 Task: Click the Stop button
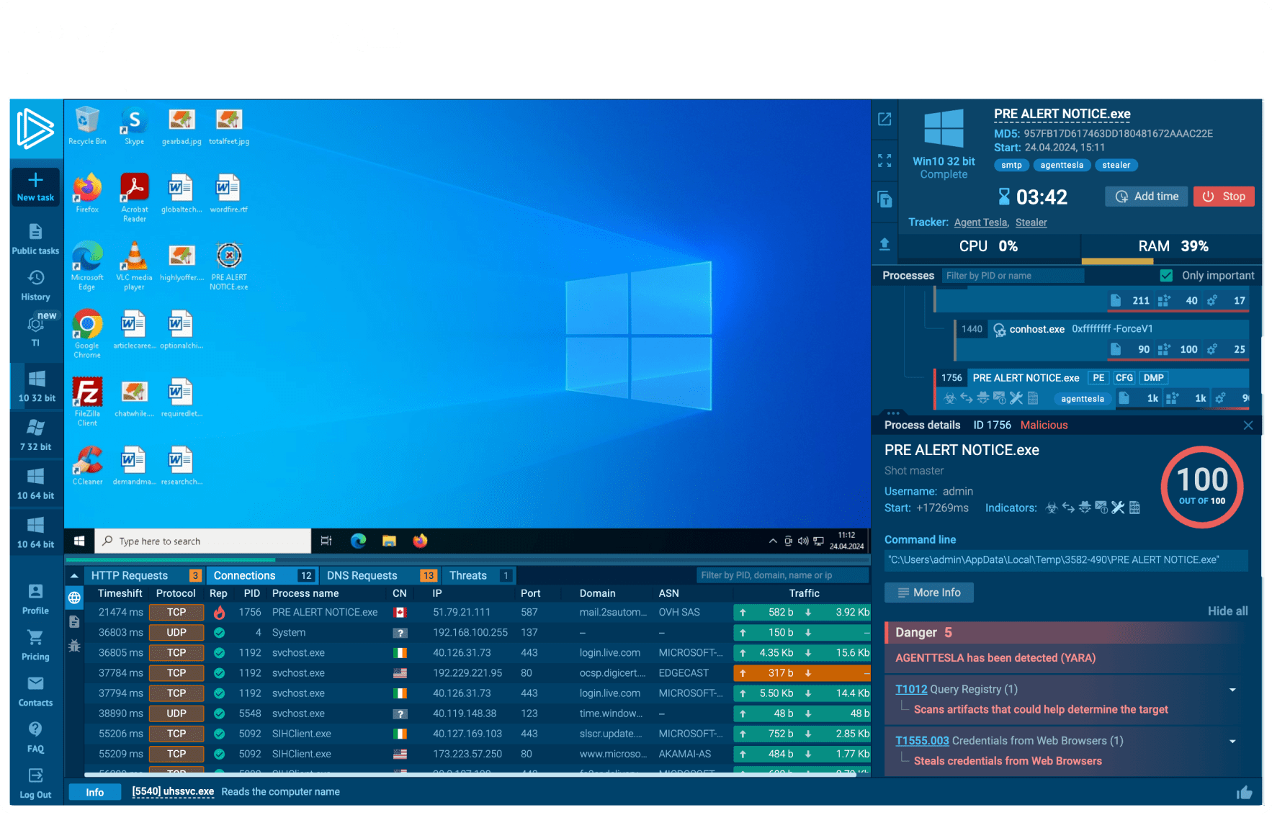pos(1224,197)
